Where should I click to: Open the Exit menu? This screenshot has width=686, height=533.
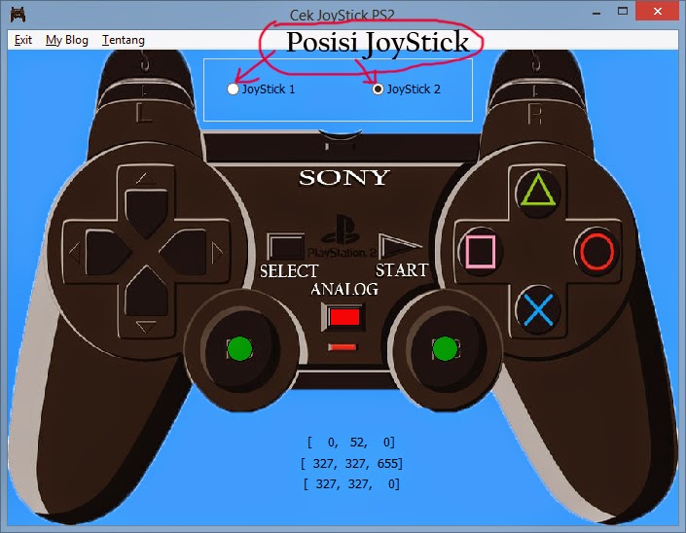(x=22, y=40)
